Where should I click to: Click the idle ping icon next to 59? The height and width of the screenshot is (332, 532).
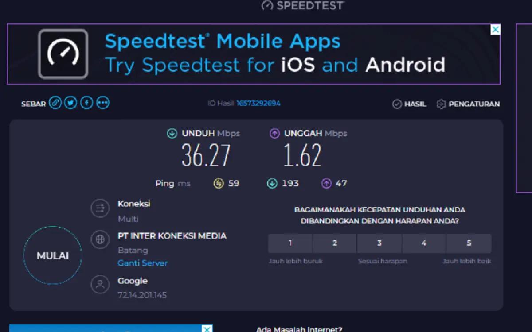219,183
